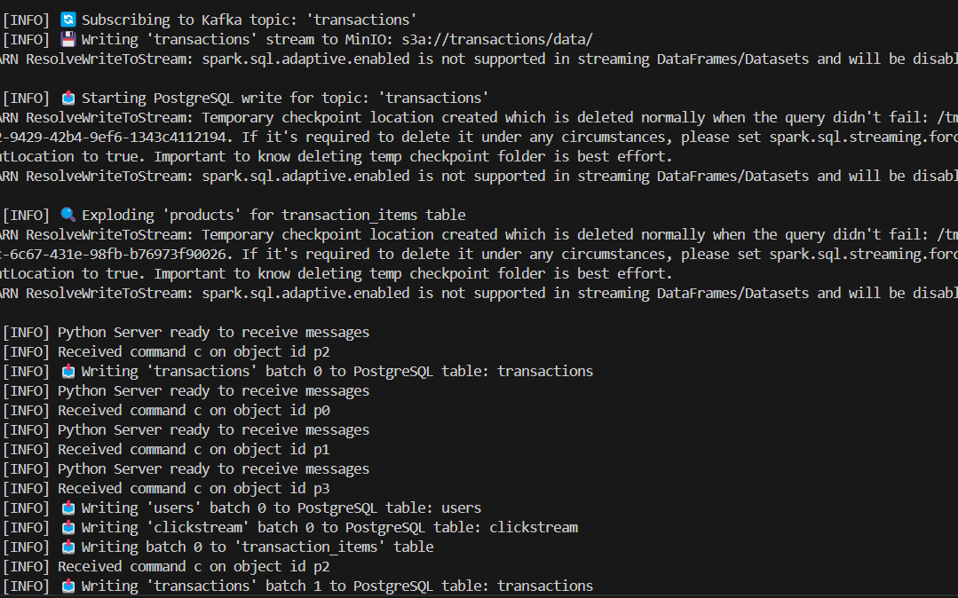
Task: Click the 'Received command c on object id p1' line
Action: pyautogui.click(x=166, y=450)
